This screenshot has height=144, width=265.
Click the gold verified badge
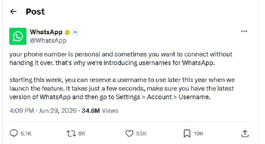[x=67, y=32]
